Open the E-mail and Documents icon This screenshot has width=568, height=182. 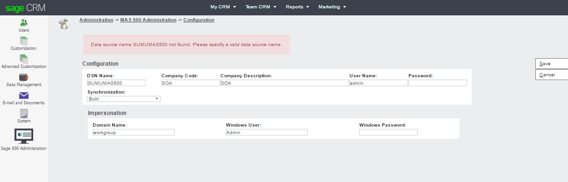24,95
